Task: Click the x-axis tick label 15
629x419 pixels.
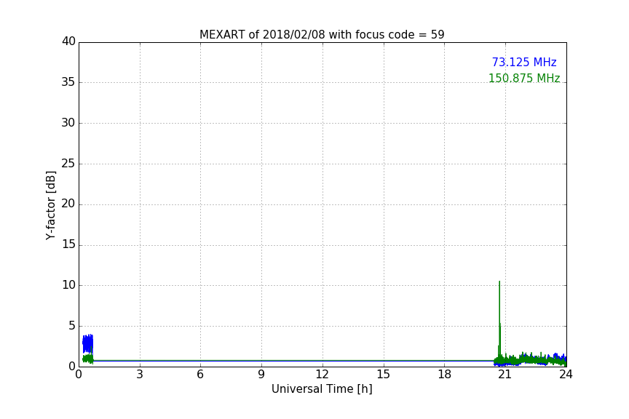Action: (383, 375)
